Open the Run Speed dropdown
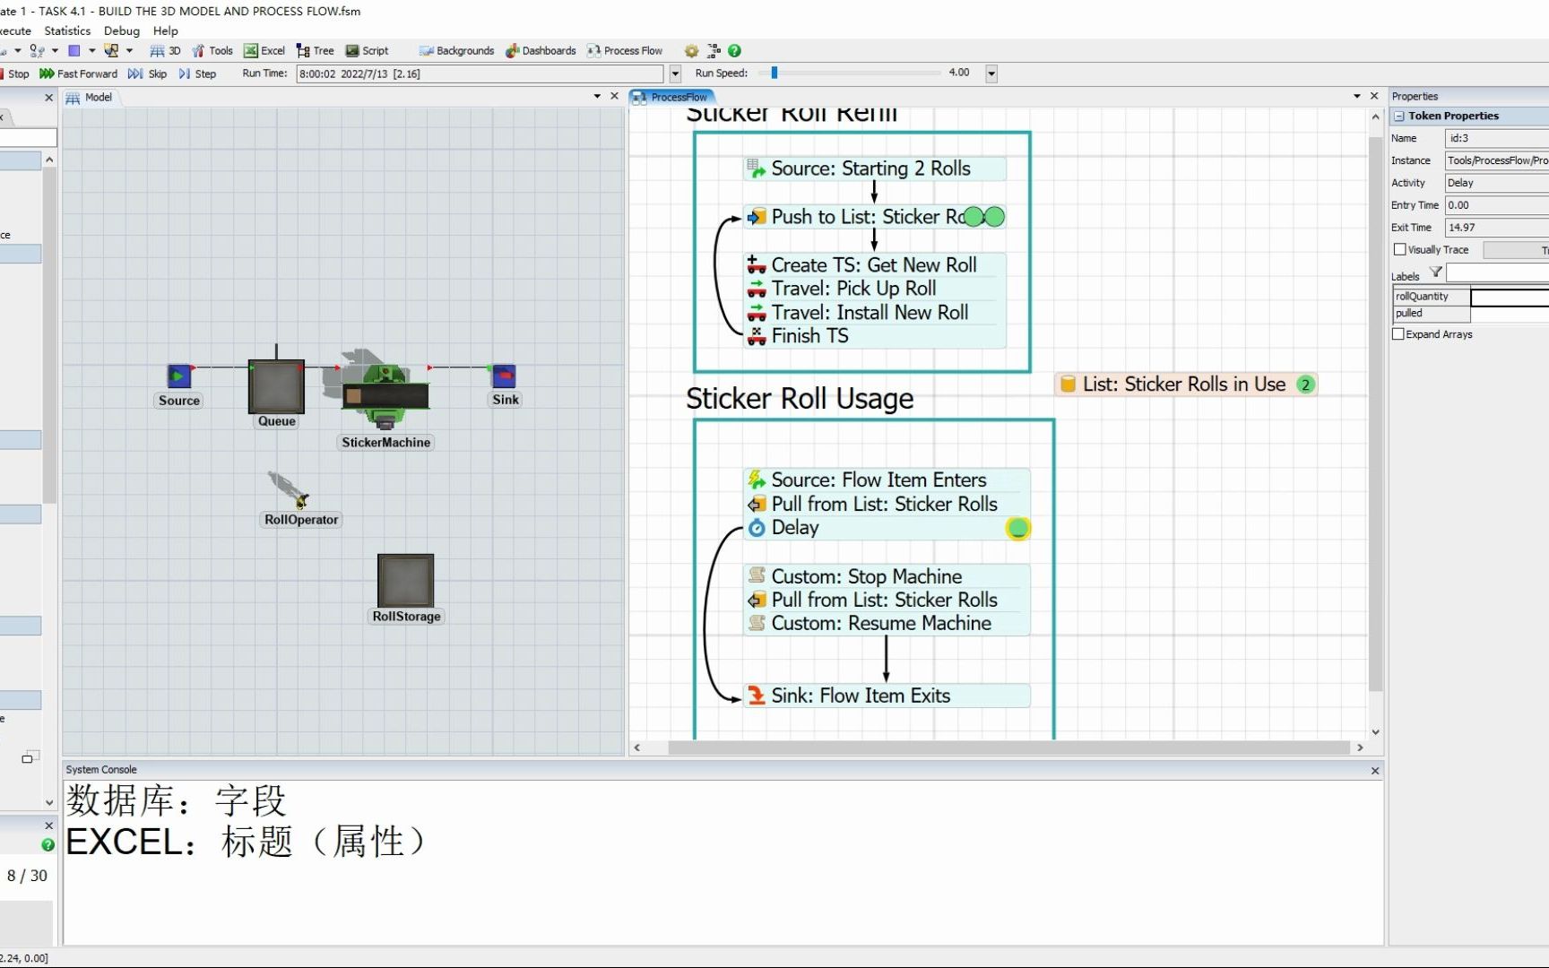 (x=991, y=73)
